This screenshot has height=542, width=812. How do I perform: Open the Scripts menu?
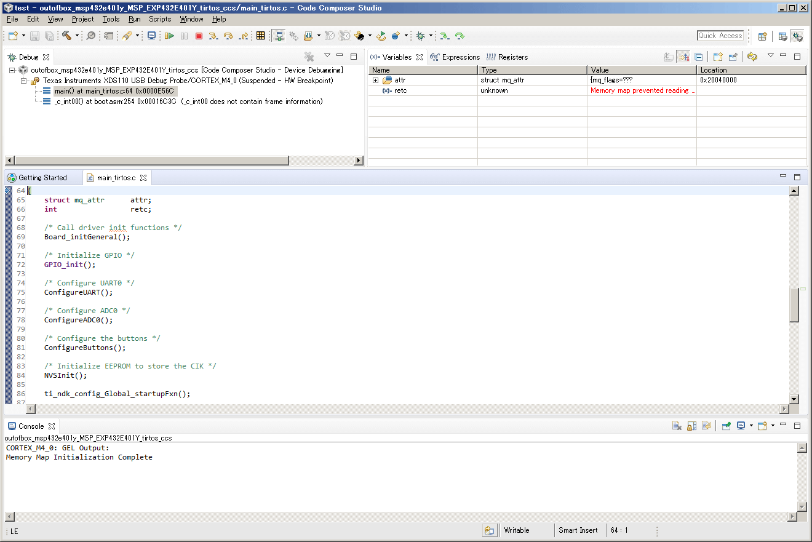pyautogui.click(x=160, y=19)
